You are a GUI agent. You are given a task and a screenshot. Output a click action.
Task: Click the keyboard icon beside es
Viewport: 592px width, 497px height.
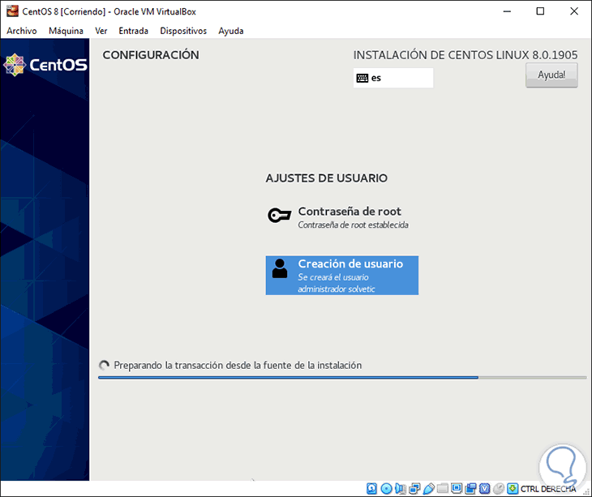point(362,78)
